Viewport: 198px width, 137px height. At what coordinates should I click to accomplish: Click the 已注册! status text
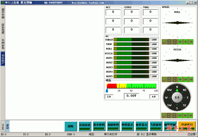coord(192,134)
